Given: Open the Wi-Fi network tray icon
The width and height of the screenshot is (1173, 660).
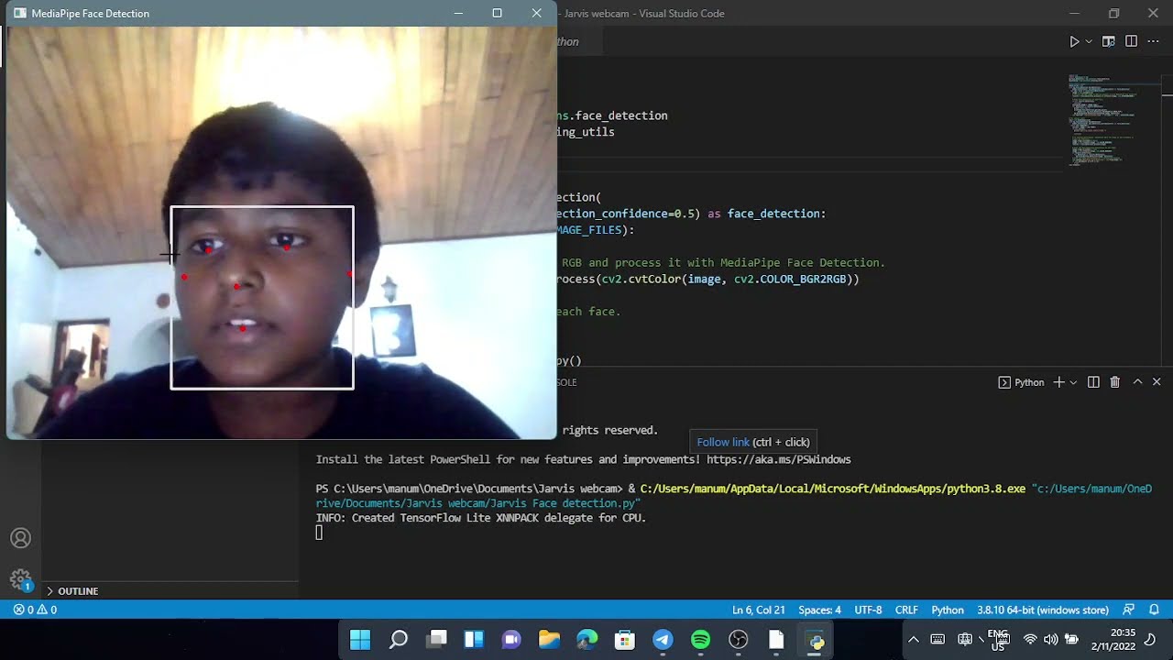Looking at the screenshot, I should pyautogui.click(x=1030, y=640).
